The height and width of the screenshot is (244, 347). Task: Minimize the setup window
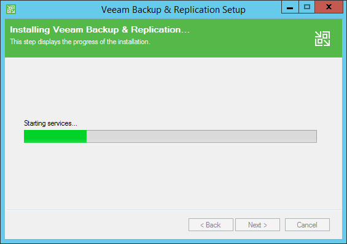click(290, 7)
